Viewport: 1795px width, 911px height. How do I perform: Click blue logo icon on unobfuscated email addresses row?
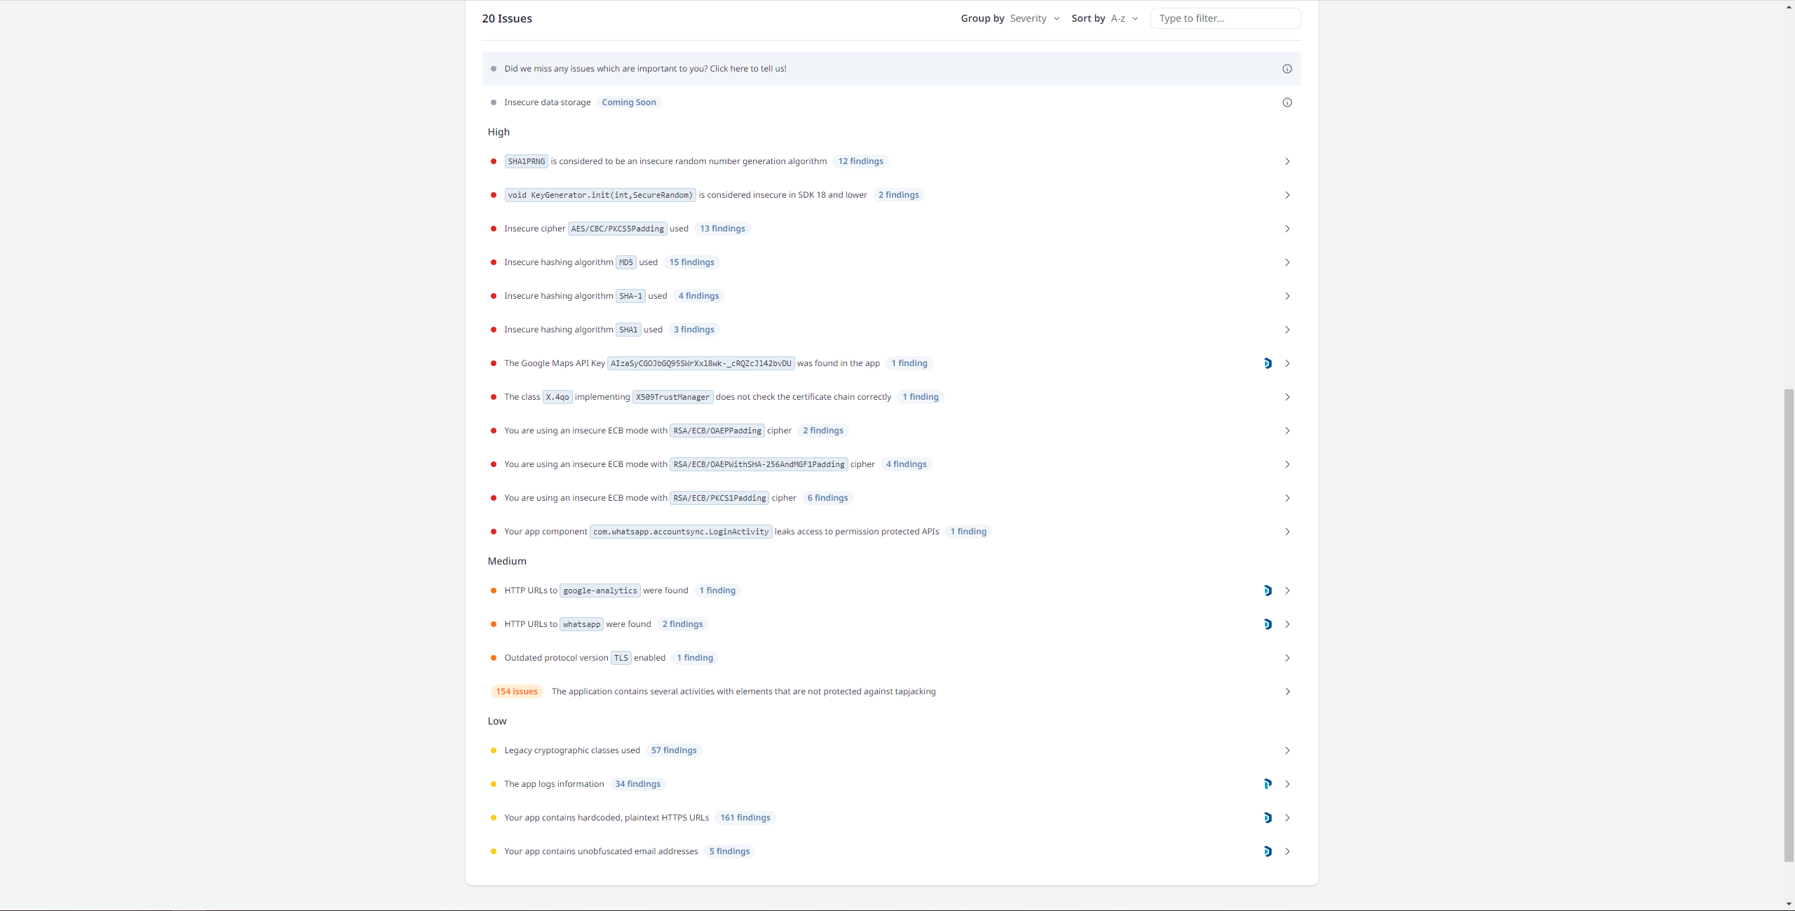tap(1267, 851)
